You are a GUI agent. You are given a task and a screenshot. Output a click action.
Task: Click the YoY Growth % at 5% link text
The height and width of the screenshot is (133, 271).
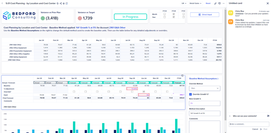86,28
